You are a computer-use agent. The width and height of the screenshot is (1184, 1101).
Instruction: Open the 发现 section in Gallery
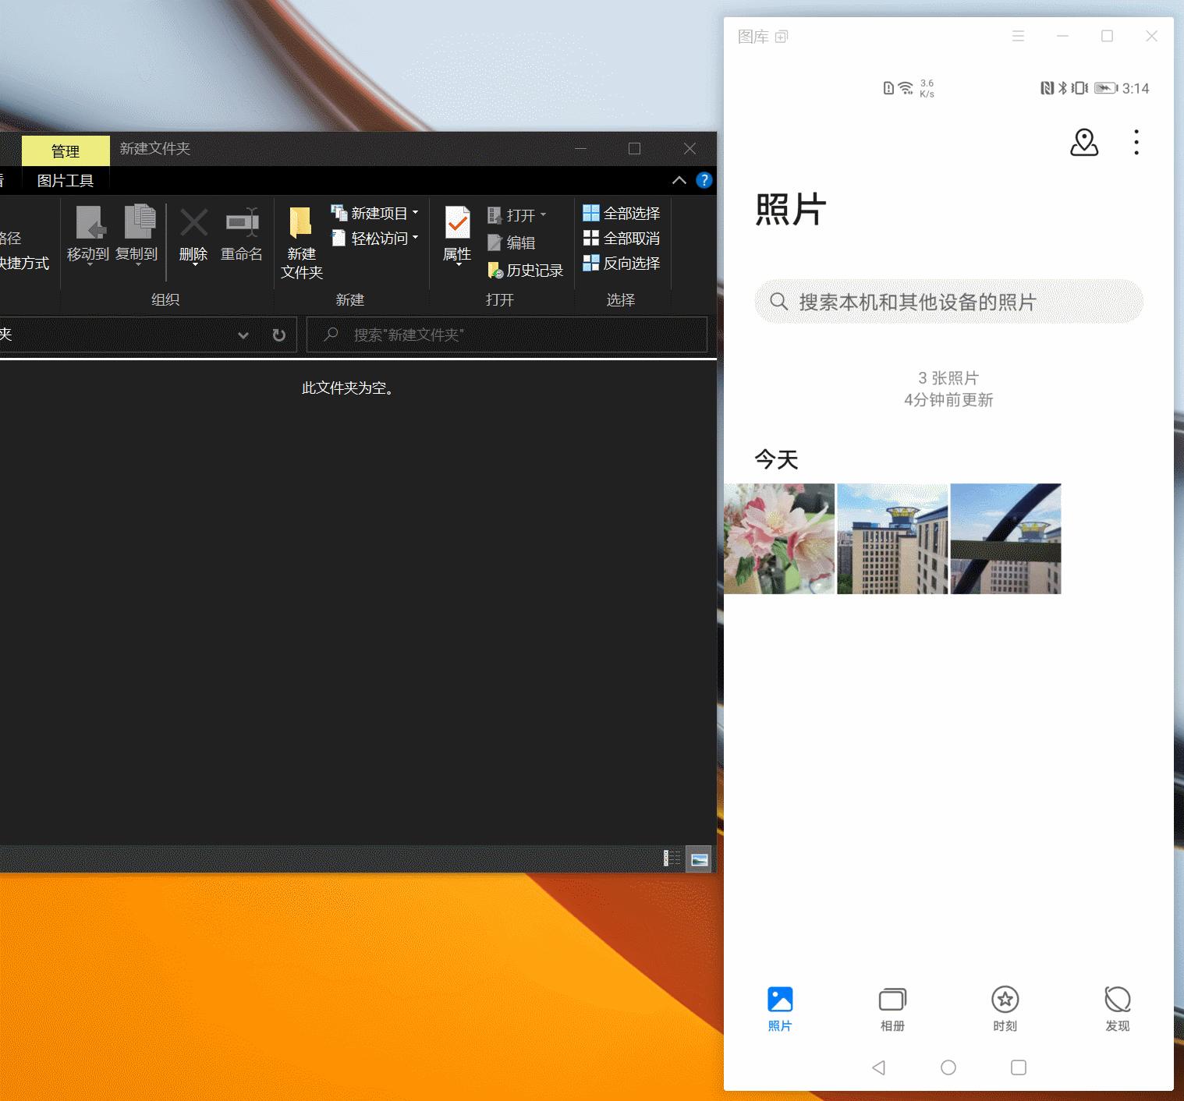(1117, 1007)
